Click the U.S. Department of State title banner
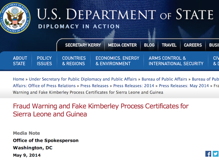Image resolution: width=219 pixels, height=161 pixels. point(125,14)
